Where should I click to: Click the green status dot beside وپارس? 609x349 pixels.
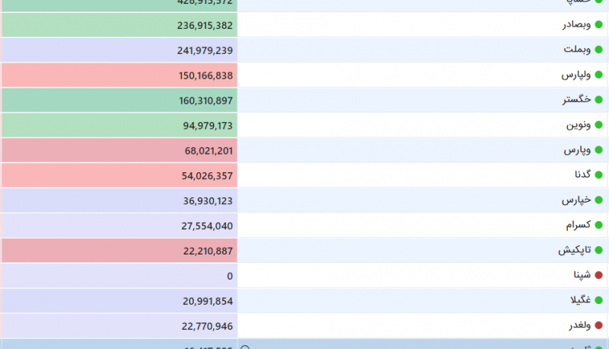tap(598, 150)
